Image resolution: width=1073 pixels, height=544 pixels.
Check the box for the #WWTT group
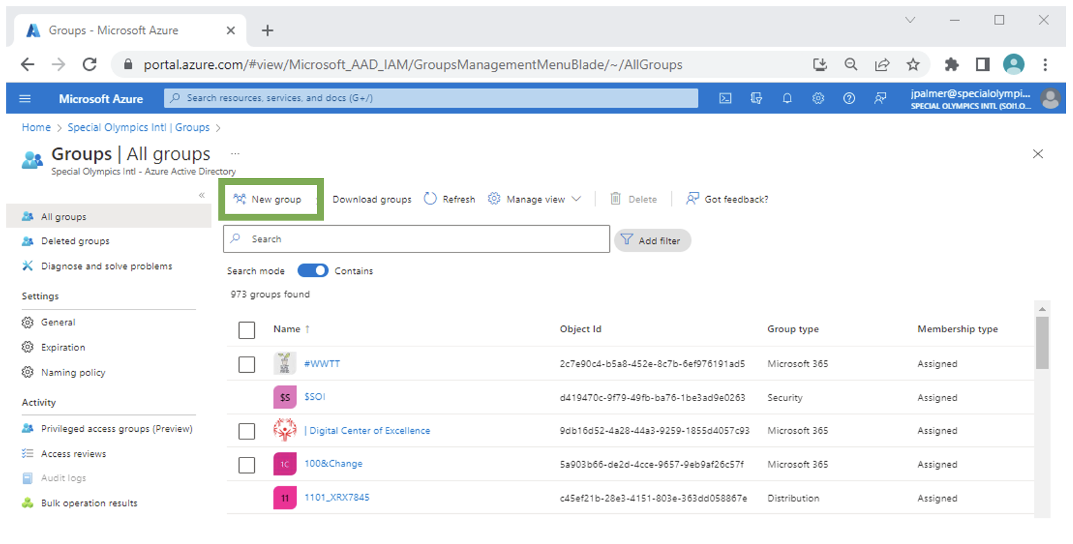247,365
